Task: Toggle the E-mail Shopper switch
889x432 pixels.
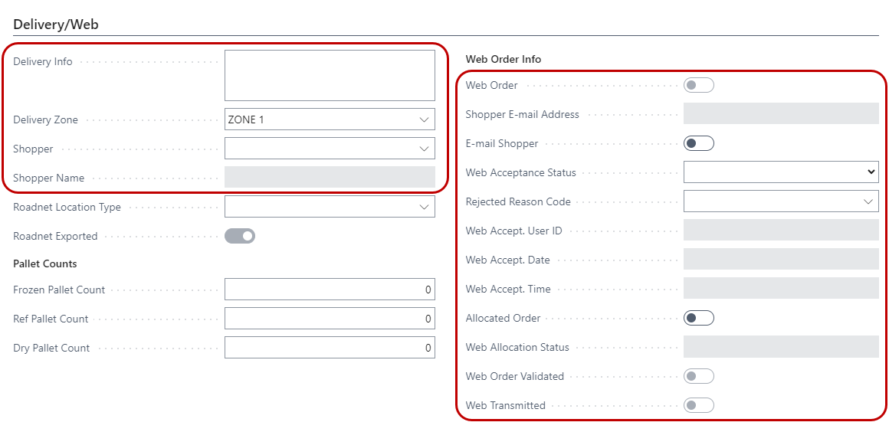Action: (x=698, y=143)
